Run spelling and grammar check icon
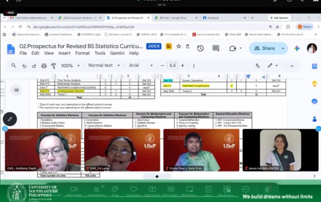This screenshot has height=202, width=321. (257, 66)
